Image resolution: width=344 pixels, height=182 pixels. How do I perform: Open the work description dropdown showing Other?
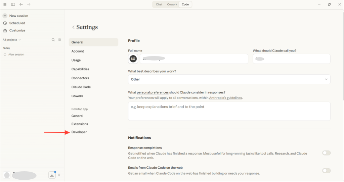pyautogui.click(x=229, y=79)
